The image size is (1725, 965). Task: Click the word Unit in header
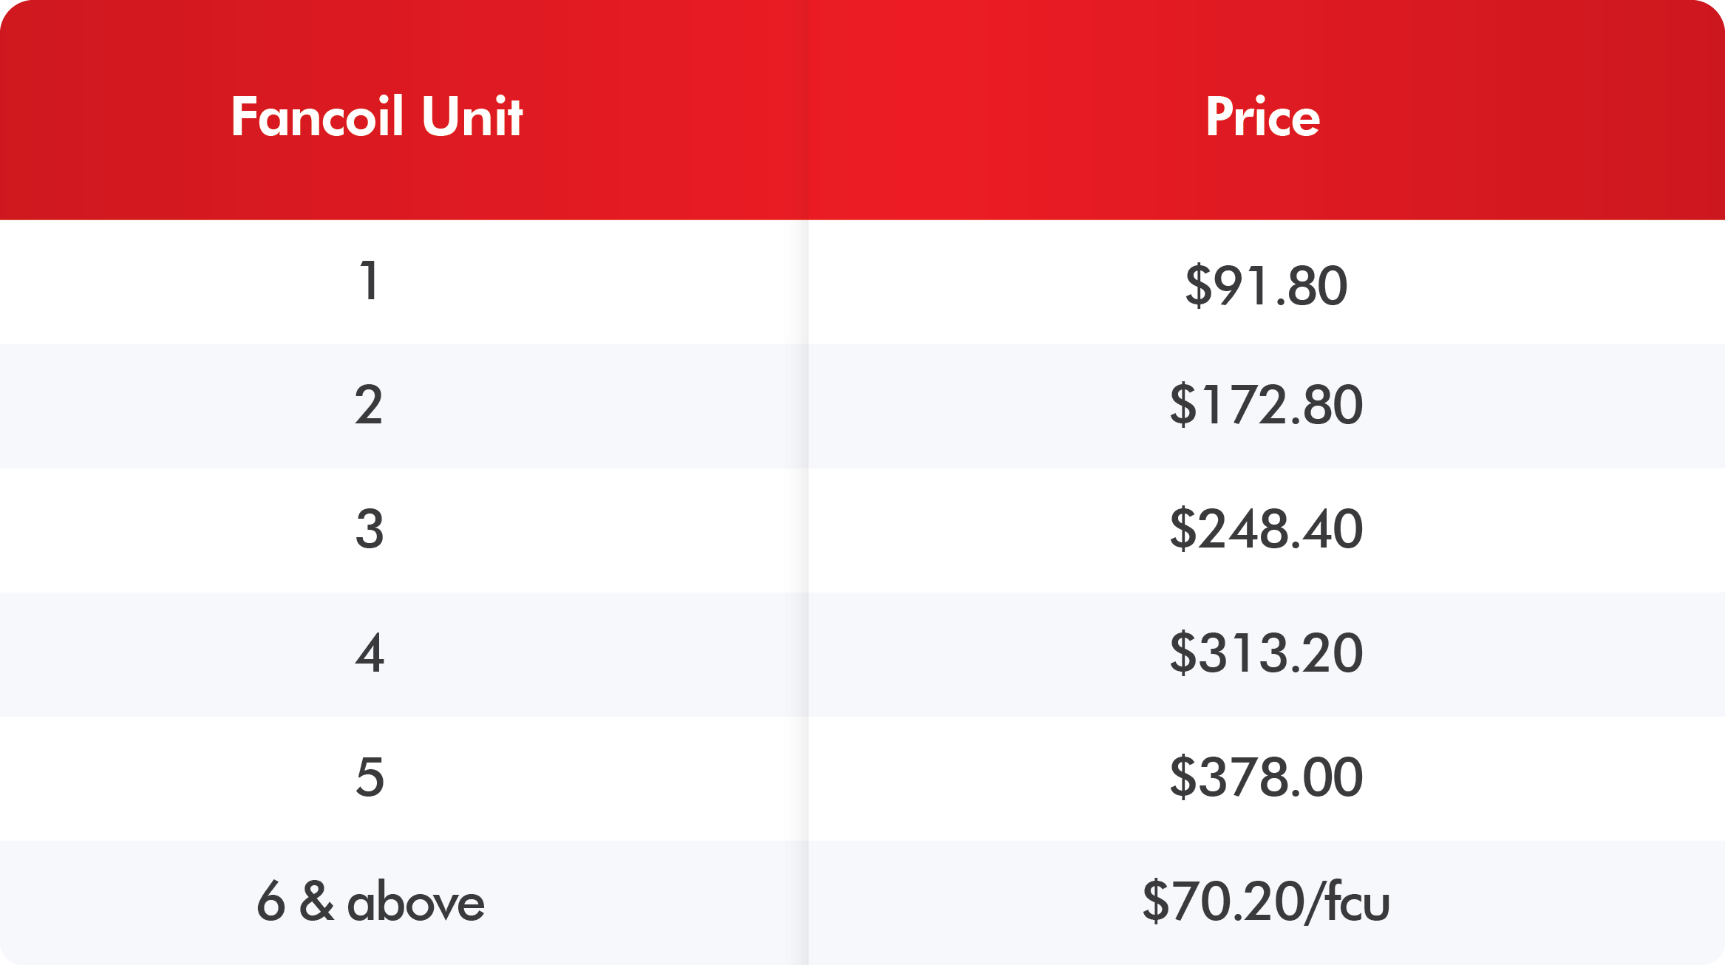click(472, 117)
